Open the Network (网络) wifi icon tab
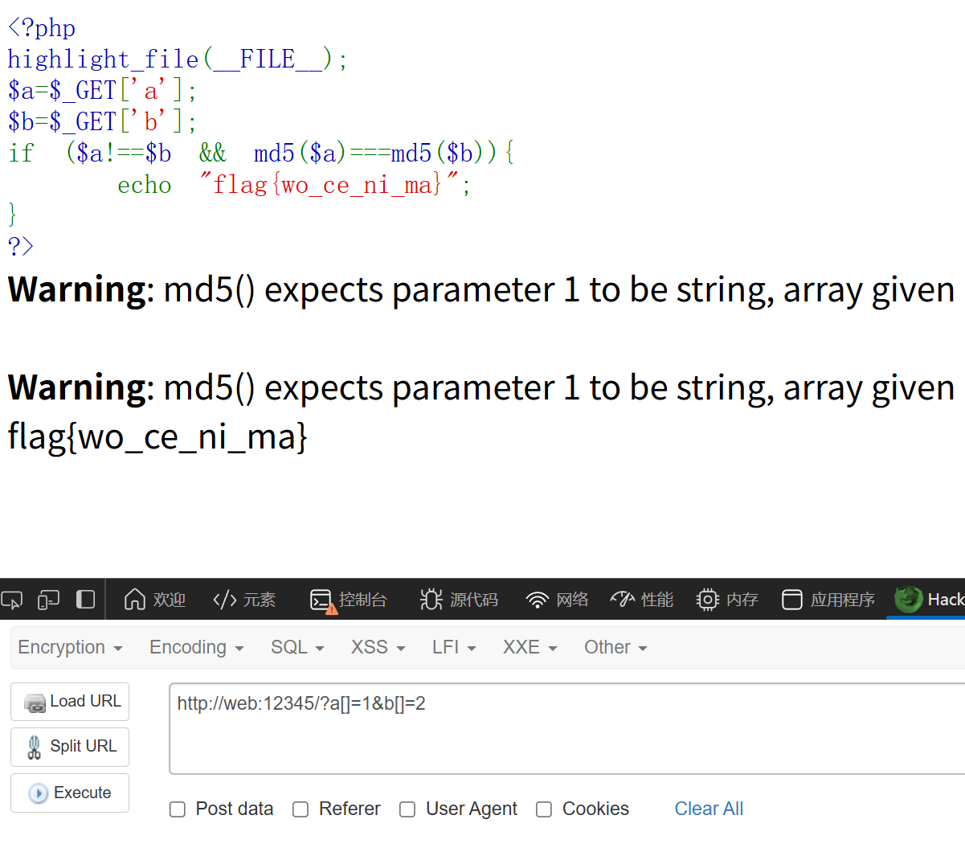Image resolution: width=965 pixels, height=844 pixels. tap(556, 600)
